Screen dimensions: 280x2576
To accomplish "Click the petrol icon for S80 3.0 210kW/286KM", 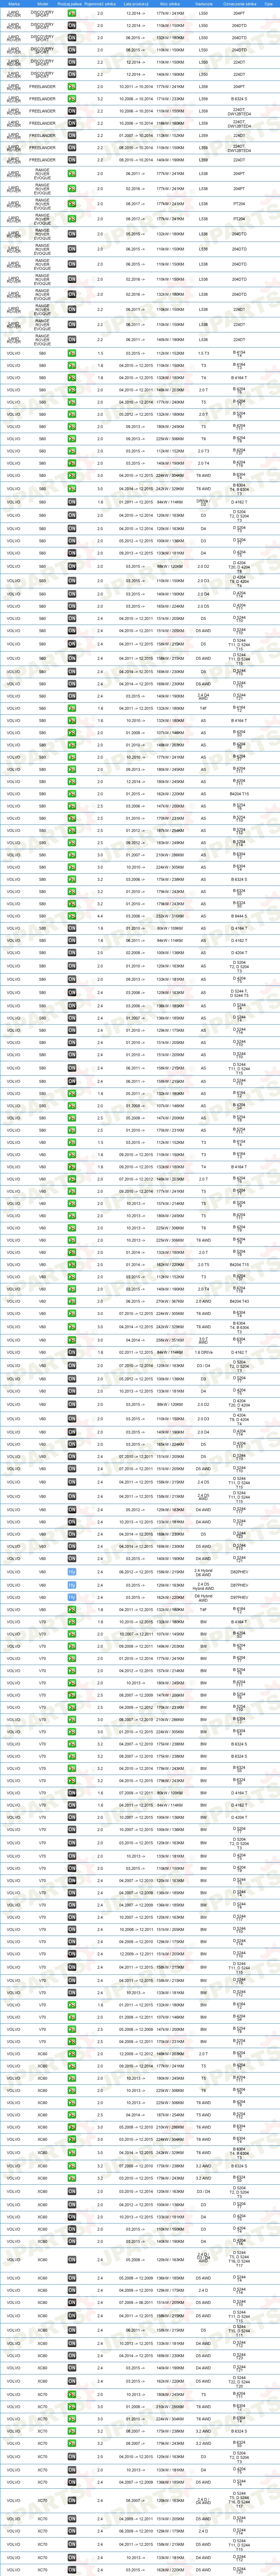I will click(72, 855).
